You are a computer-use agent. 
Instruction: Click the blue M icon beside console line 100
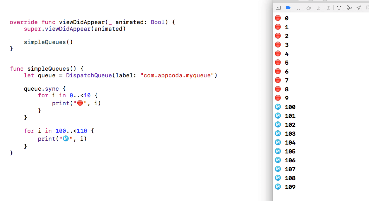(277, 107)
